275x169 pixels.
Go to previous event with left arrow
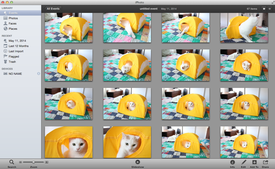point(264,9)
